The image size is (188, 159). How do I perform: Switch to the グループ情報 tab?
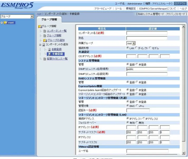point(49,20)
